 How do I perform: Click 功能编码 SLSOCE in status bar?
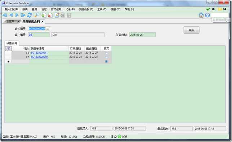point(94,137)
